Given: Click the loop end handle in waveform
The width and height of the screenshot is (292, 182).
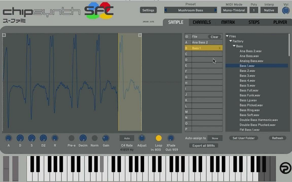Looking at the screenshot, I should pyautogui.click(x=140, y=35).
